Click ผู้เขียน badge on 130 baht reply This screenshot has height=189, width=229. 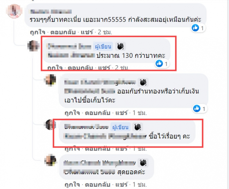pyautogui.click(x=103, y=46)
